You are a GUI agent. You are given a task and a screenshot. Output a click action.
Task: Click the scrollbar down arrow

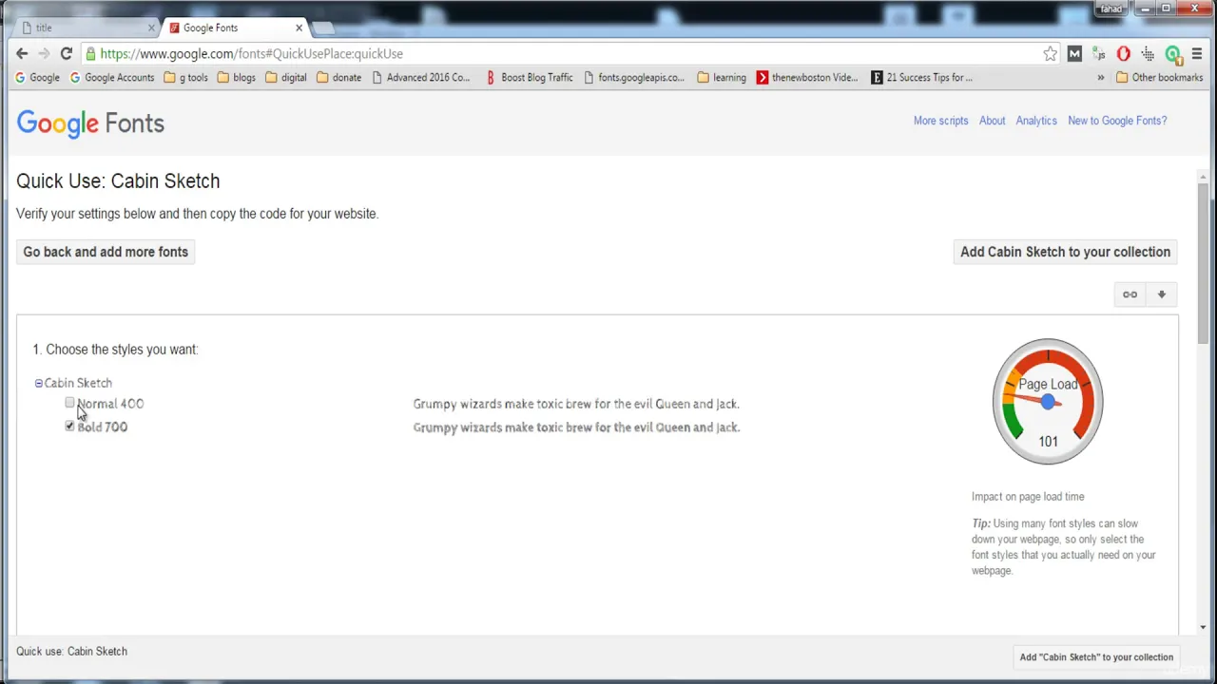point(1203,627)
